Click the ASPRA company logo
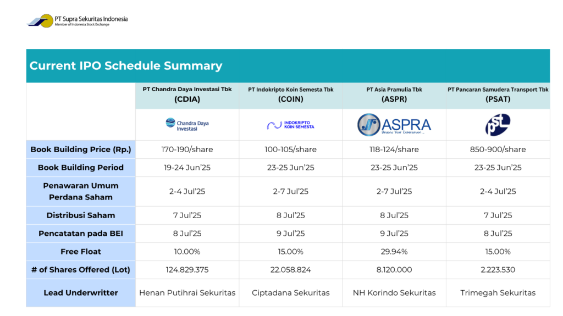Viewport: 563px width, 316px height. point(394,125)
